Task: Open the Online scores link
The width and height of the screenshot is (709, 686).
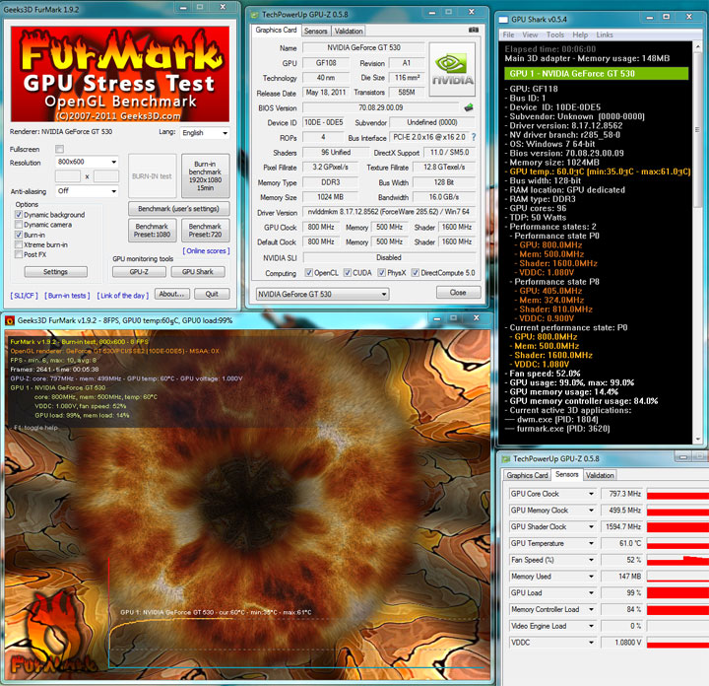Action: pos(206,250)
